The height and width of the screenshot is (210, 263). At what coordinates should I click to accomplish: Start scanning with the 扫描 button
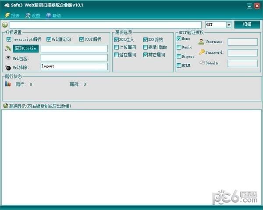pyautogui.click(x=247, y=24)
